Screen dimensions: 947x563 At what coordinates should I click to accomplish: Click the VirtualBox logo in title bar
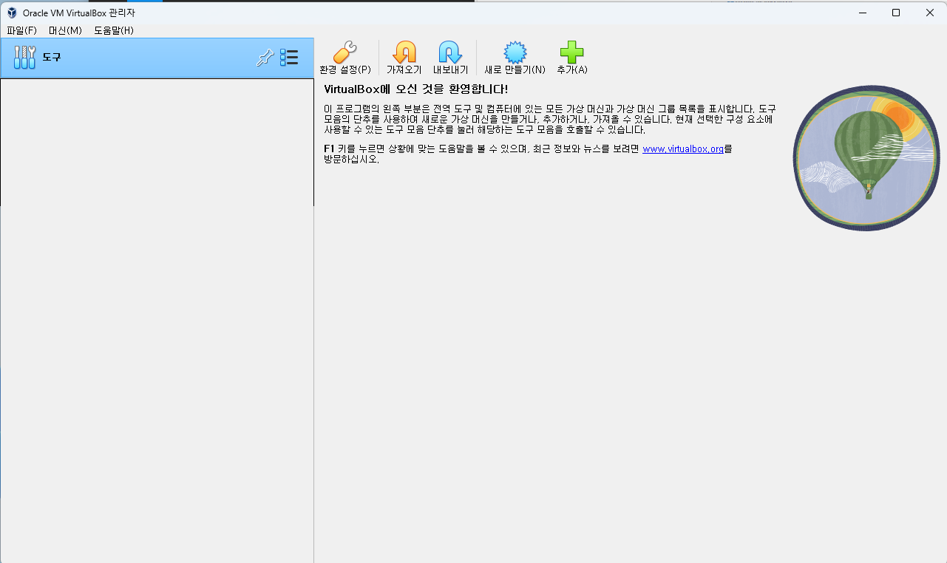pyautogui.click(x=12, y=13)
